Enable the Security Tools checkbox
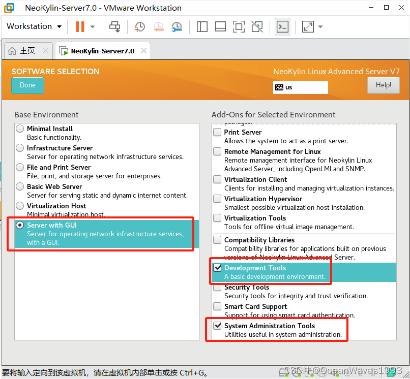Image resolution: width=410 pixels, height=379 pixels. point(217,288)
